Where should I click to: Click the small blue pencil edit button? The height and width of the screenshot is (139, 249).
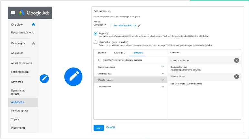pos(44,78)
